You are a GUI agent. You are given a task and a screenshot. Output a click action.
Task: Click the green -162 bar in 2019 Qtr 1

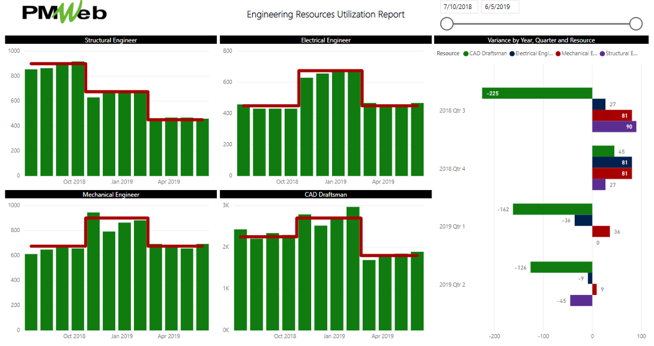point(553,209)
